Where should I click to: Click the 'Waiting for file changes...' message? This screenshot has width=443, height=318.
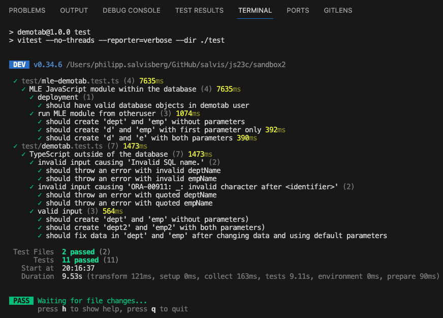tap(92, 301)
